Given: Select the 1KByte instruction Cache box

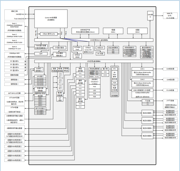Looking at the screenshot, I should (x=49, y=34).
